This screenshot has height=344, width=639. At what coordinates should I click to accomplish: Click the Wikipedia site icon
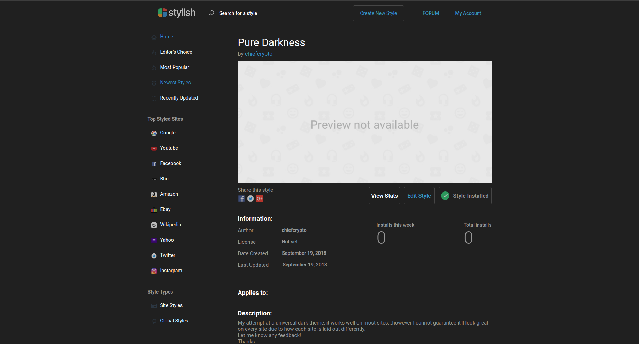pos(154,225)
